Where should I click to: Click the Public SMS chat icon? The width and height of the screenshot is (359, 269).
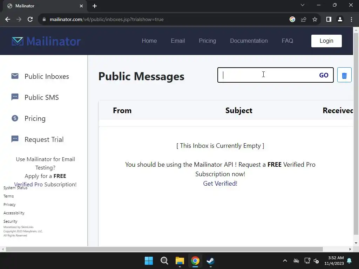point(15,97)
